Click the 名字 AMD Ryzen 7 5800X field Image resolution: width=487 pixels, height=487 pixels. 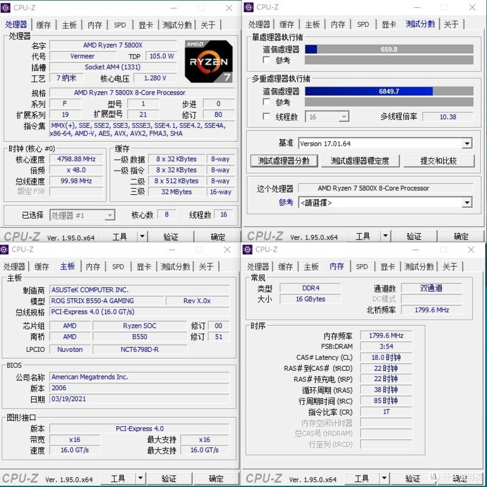coord(113,45)
